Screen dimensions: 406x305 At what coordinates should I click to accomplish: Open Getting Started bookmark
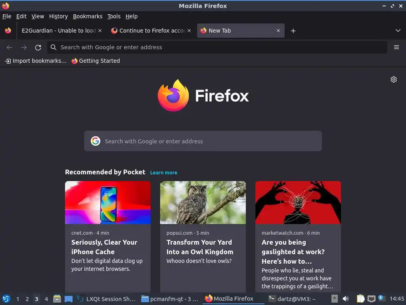pos(96,61)
